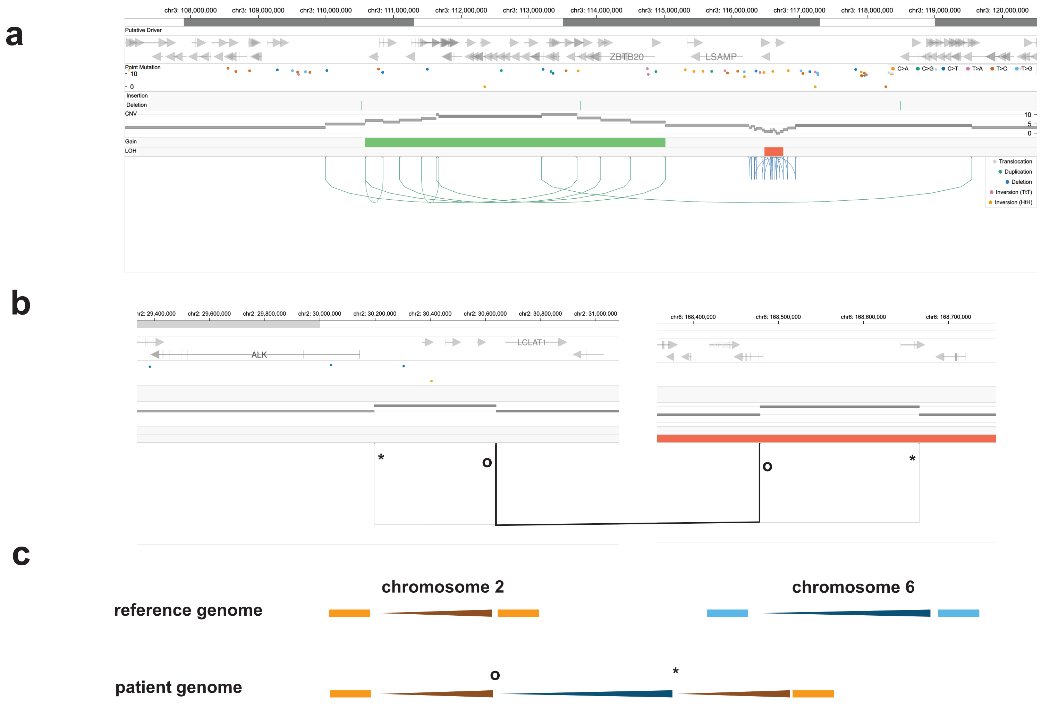Click the chr2: 30,800,000 axis label
The image size is (1041, 715).
coord(540,314)
